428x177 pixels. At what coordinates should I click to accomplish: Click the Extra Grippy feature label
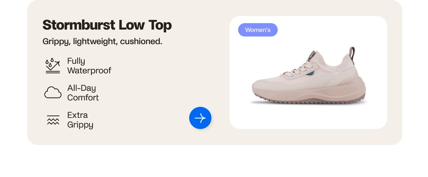tap(80, 120)
